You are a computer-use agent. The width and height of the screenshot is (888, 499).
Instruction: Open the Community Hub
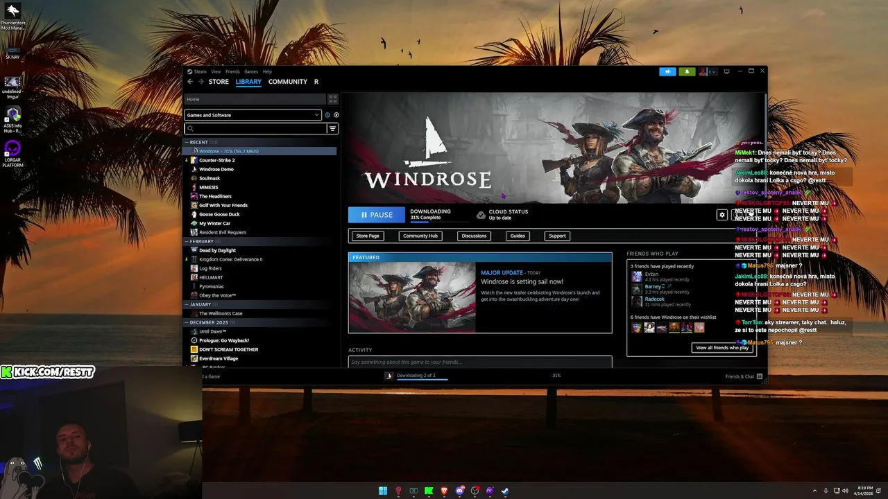point(420,236)
